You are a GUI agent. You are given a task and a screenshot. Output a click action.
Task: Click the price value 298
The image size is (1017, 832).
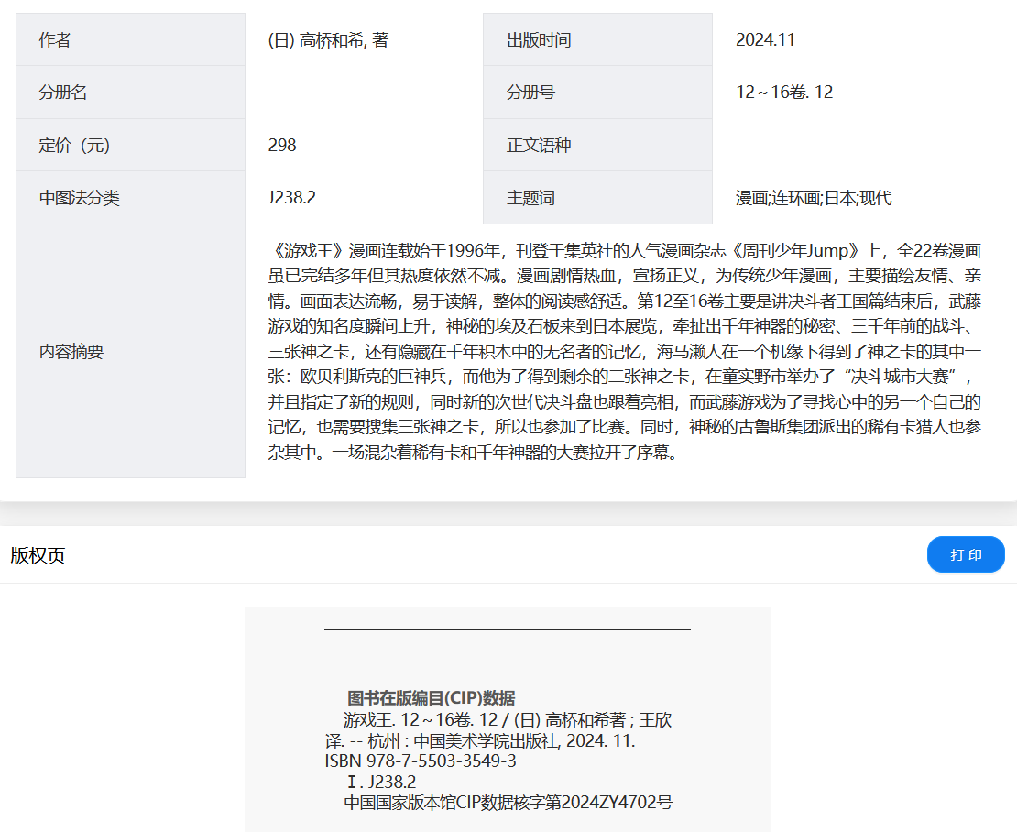(x=282, y=146)
